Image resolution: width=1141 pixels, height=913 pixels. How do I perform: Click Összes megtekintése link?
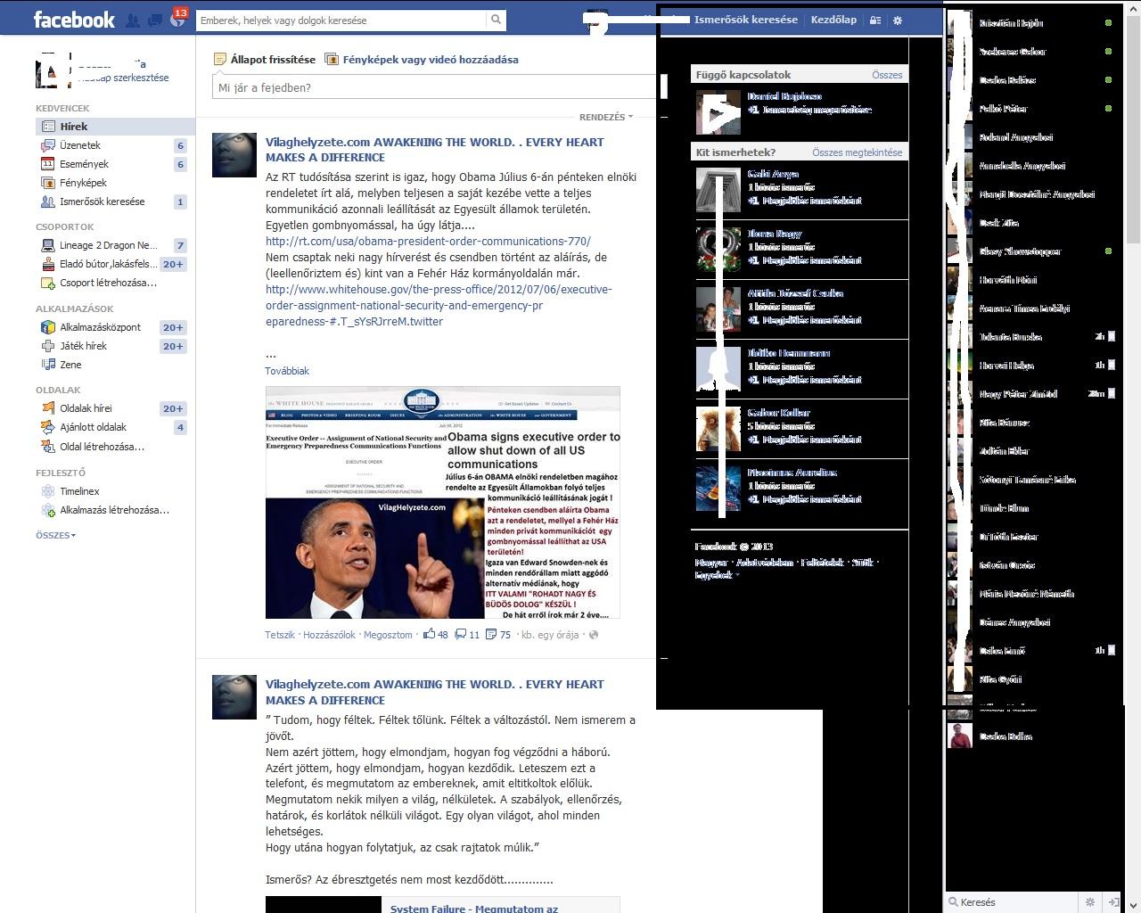[857, 152]
